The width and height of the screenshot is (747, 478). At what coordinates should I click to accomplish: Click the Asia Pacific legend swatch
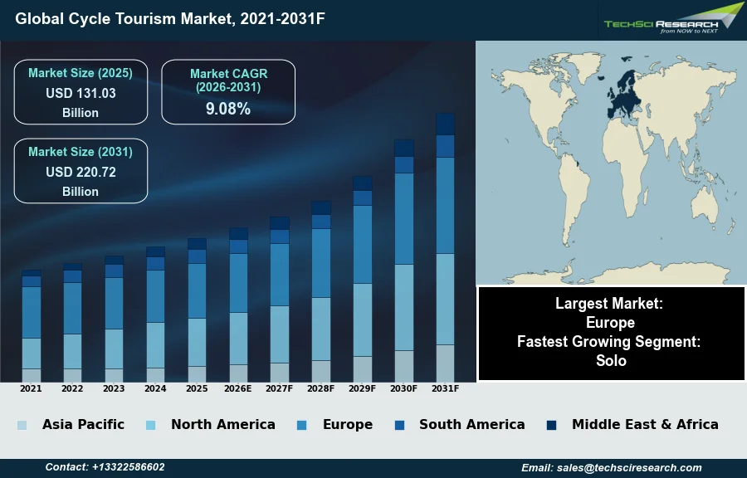22,425
